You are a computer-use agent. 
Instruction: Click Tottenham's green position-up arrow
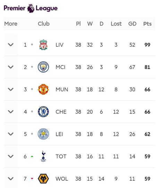[32, 156]
